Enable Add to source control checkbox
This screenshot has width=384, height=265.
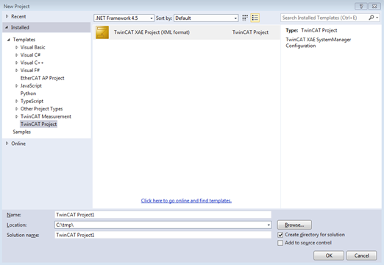(280, 243)
